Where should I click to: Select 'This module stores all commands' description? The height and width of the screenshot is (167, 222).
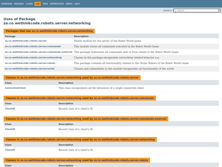[116, 47]
